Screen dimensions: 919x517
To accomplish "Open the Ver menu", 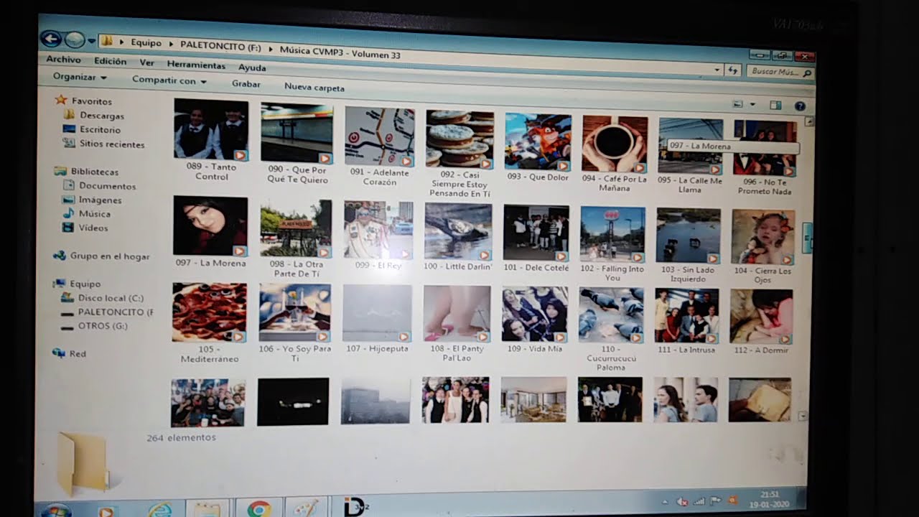I will [146, 63].
